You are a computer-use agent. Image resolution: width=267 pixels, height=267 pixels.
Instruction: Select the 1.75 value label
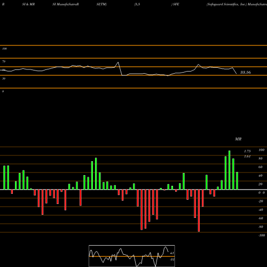point(247,151)
